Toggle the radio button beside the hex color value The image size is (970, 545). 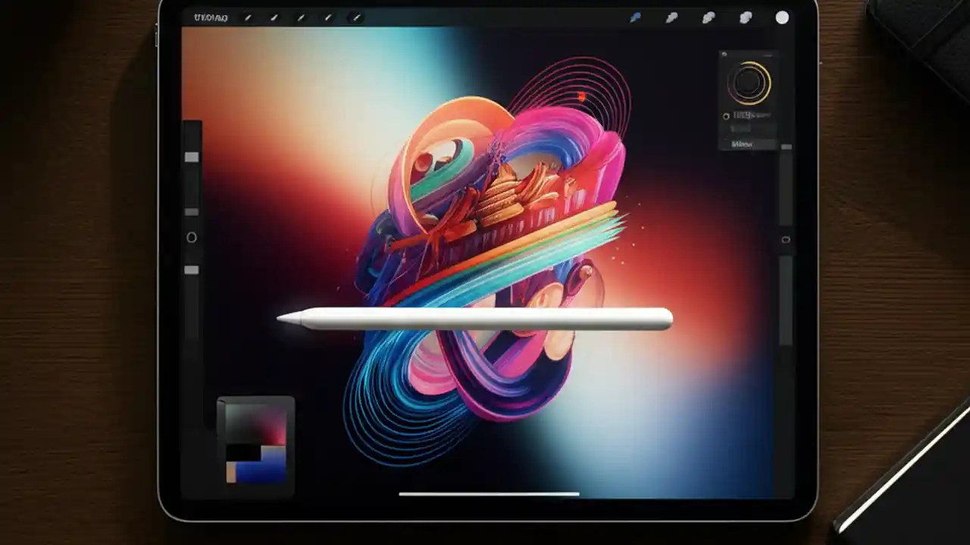click(x=727, y=116)
